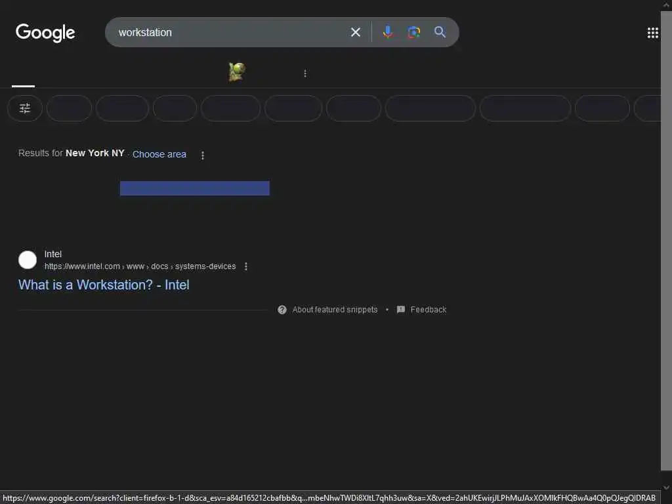Click the "Feedback" link
The width and height of the screenshot is (672, 504).
tap(428, 310)
